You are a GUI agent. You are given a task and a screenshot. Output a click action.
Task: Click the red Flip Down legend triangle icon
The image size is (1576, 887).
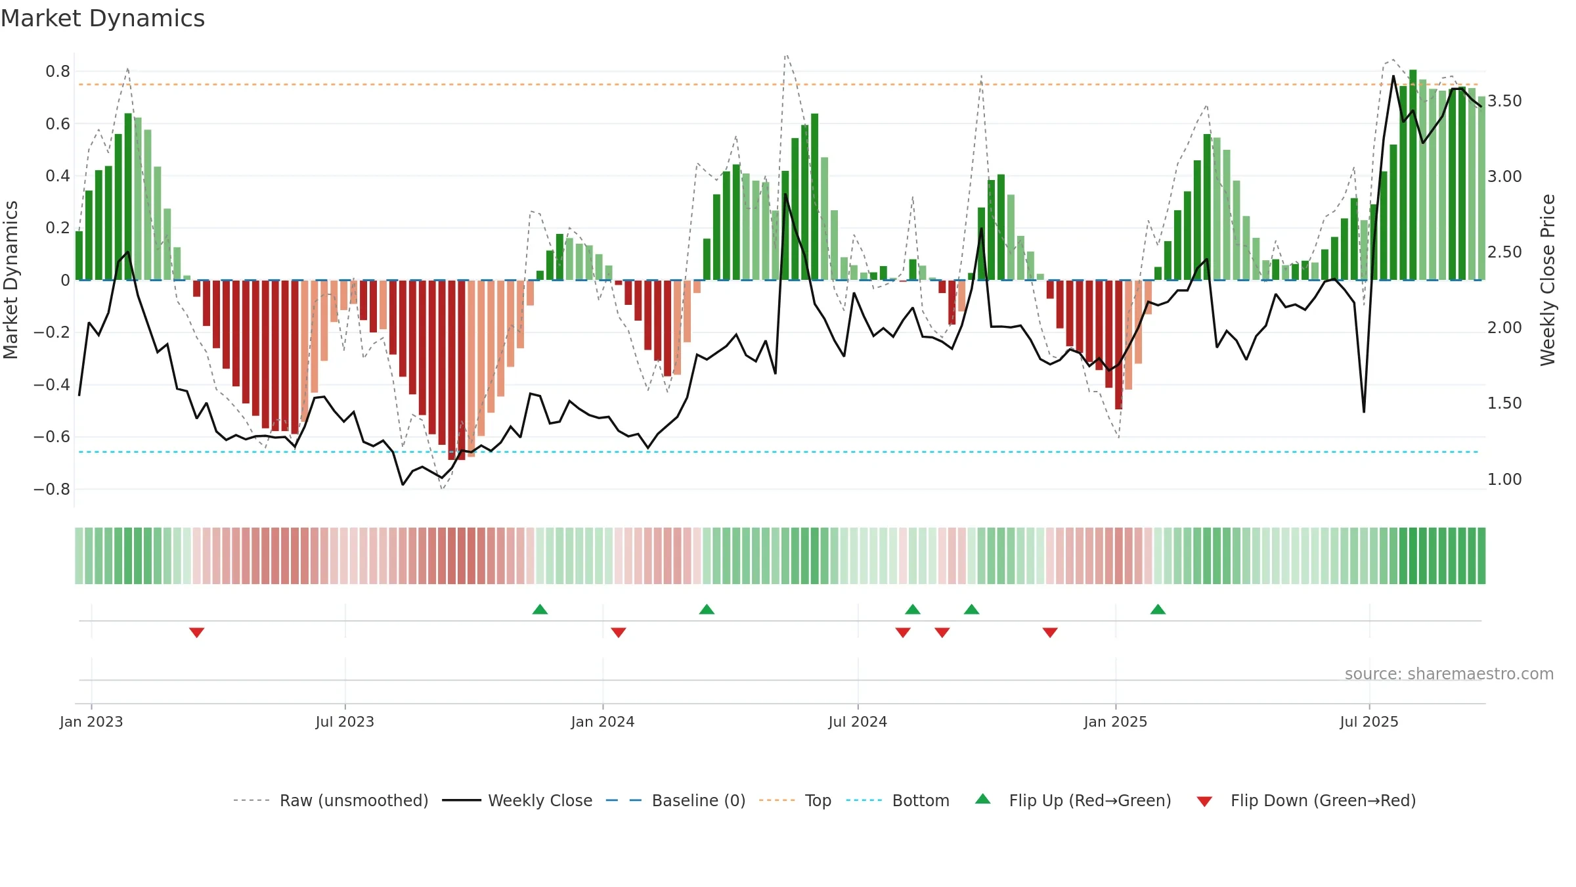coord(1204,802)
